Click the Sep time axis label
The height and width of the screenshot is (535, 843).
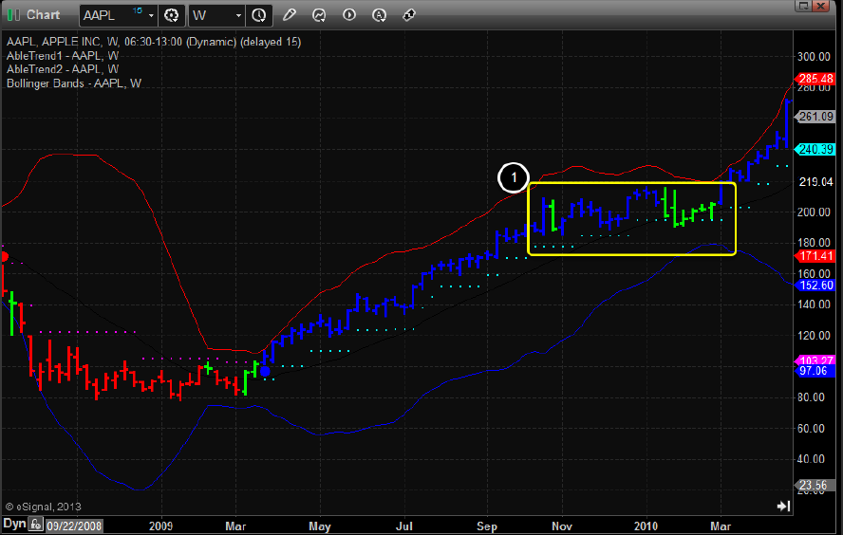click(487, 526)
